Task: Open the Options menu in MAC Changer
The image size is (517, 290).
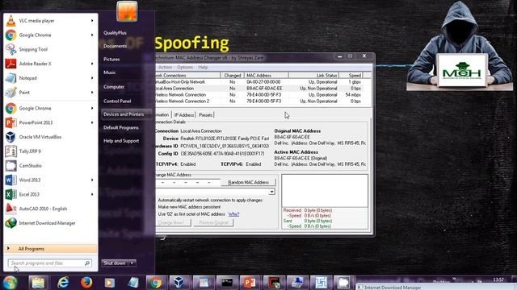Action: tap(185, 67)
